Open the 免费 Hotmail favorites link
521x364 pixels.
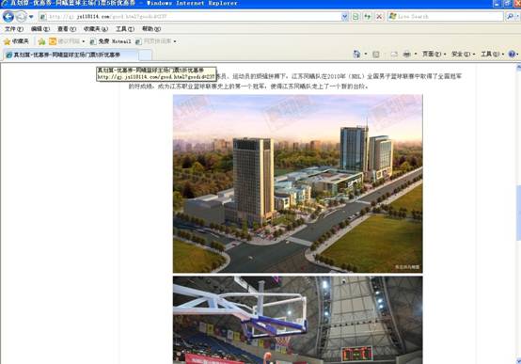[111, 41]
